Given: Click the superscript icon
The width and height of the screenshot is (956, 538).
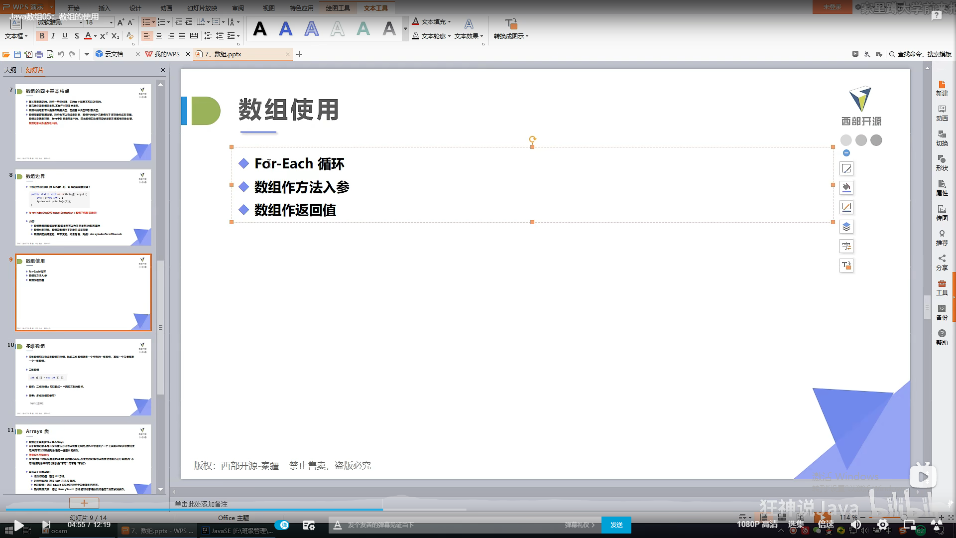Looking at the screenshot, I should click(x=103, y=36).
